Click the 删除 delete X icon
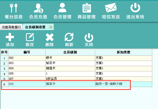The image size is (158, 109). [50, 37]
